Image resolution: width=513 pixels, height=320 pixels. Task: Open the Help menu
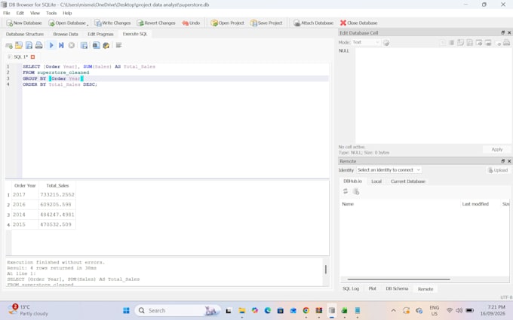point(67,13)
